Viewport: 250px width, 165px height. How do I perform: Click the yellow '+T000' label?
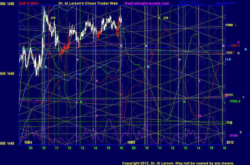(x=229, y=25)
